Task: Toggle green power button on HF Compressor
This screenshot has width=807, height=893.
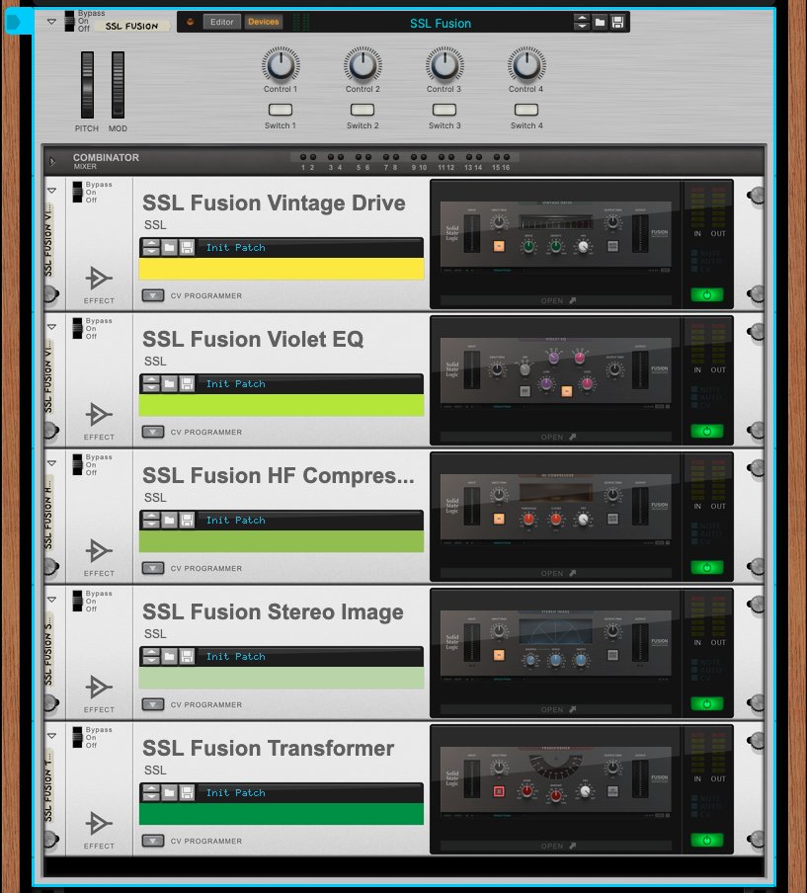Action: [707, 567]
